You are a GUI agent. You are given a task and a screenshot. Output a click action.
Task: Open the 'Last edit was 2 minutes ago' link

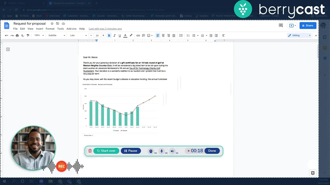click(105, 29)
